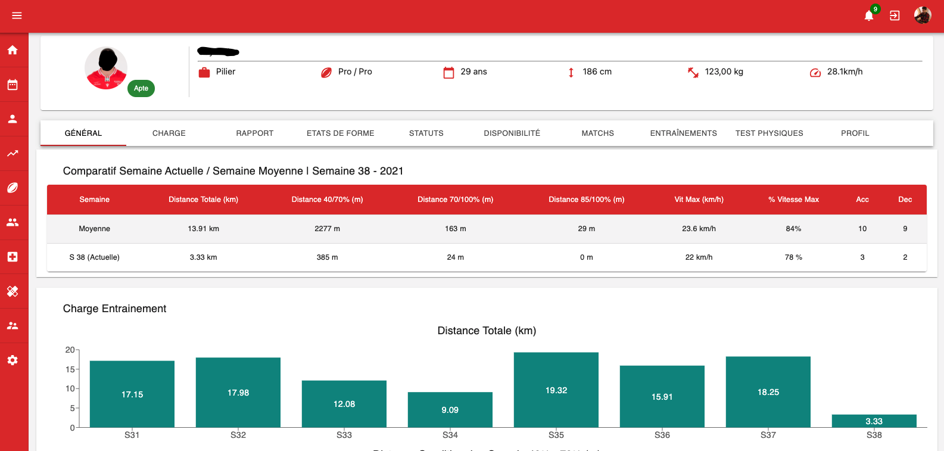The height and width of the screenshot is (451, 944).
Task: Open settings gear in sidebar
Action: [13, 360]
